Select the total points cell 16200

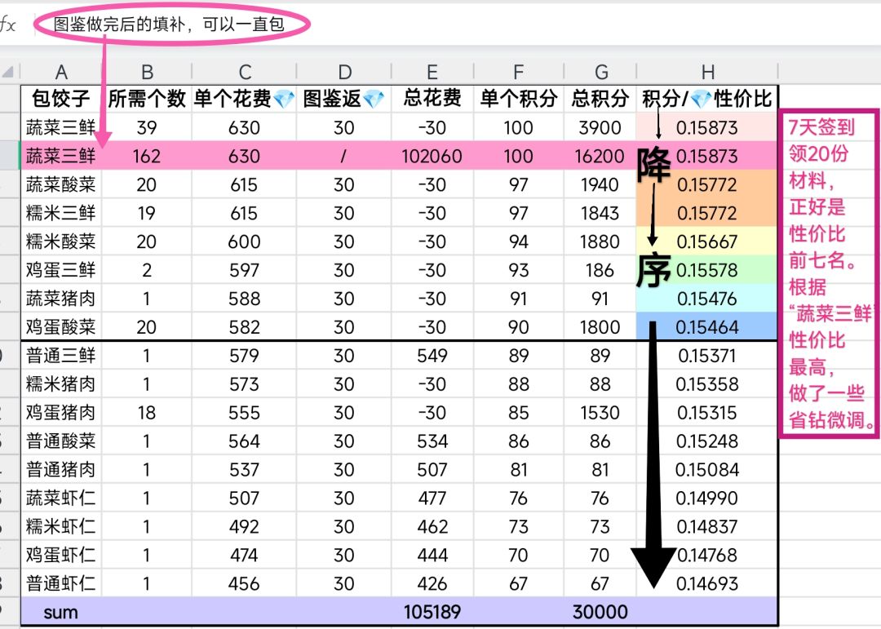point(600,156)
